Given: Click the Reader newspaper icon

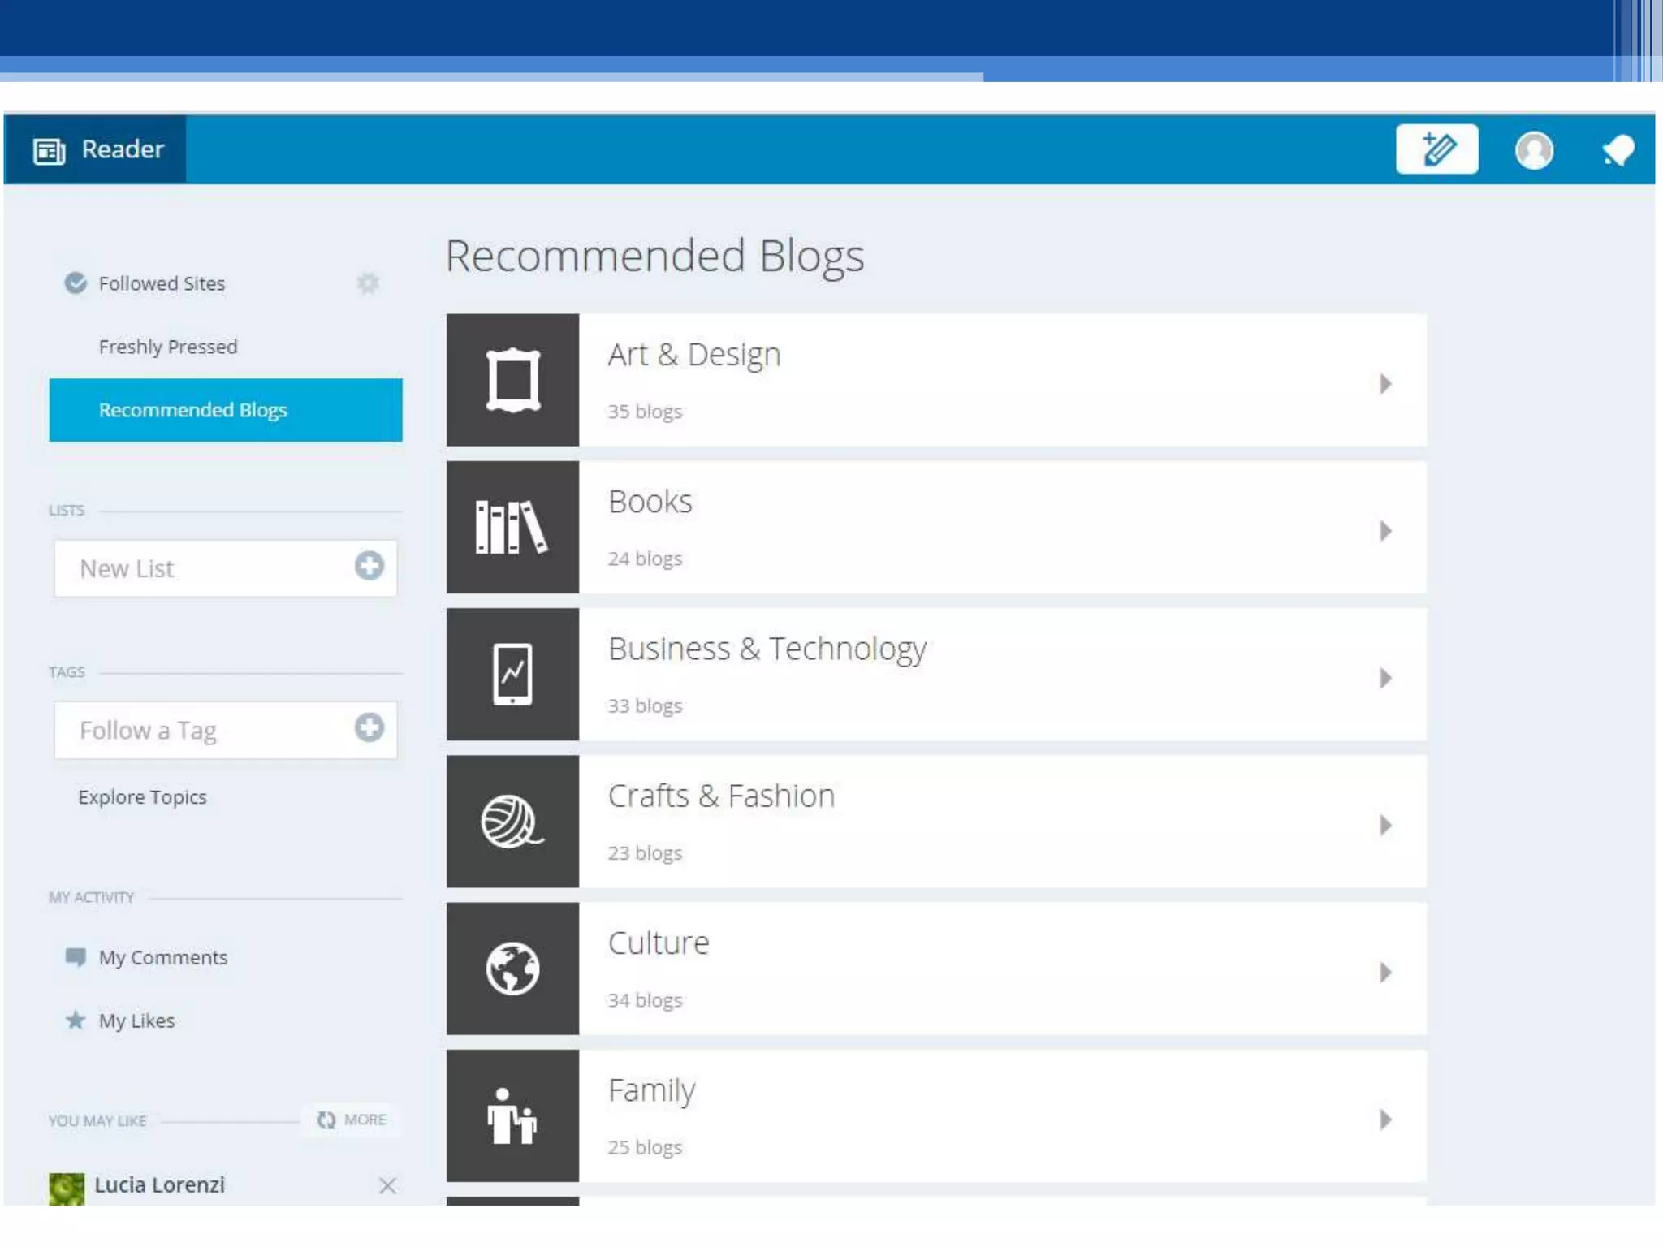Looking at the screenshot, I should [49, 151].
